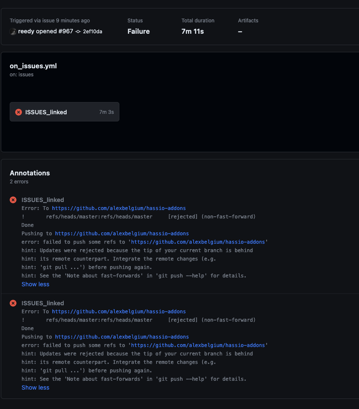Click the Pushing to repository link in first annotation
The image size is (359, 409).
[122, 233]
